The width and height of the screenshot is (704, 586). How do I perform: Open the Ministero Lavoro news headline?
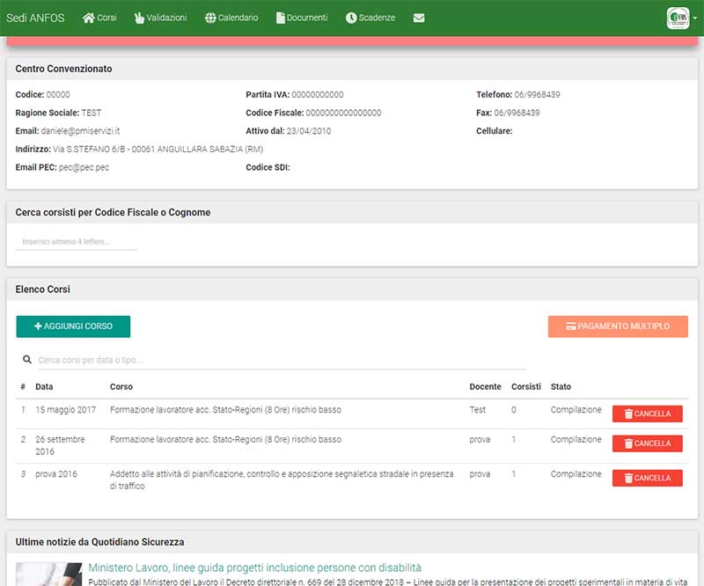click(254, 568)
